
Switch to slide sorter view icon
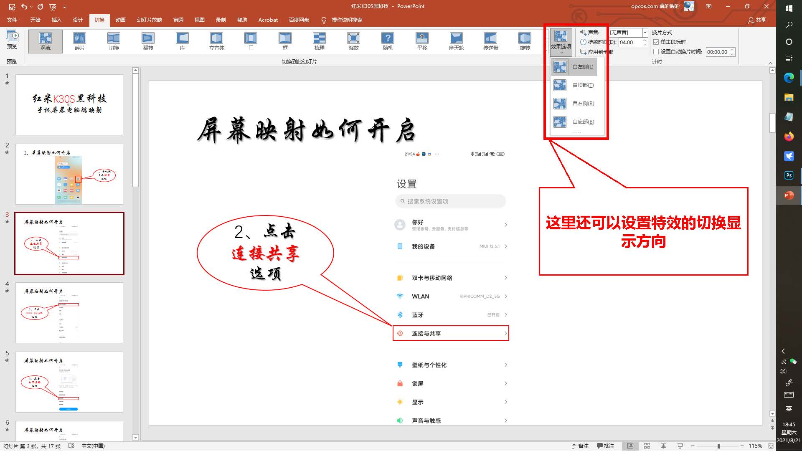pyautogui.click(x=647, y=446)
